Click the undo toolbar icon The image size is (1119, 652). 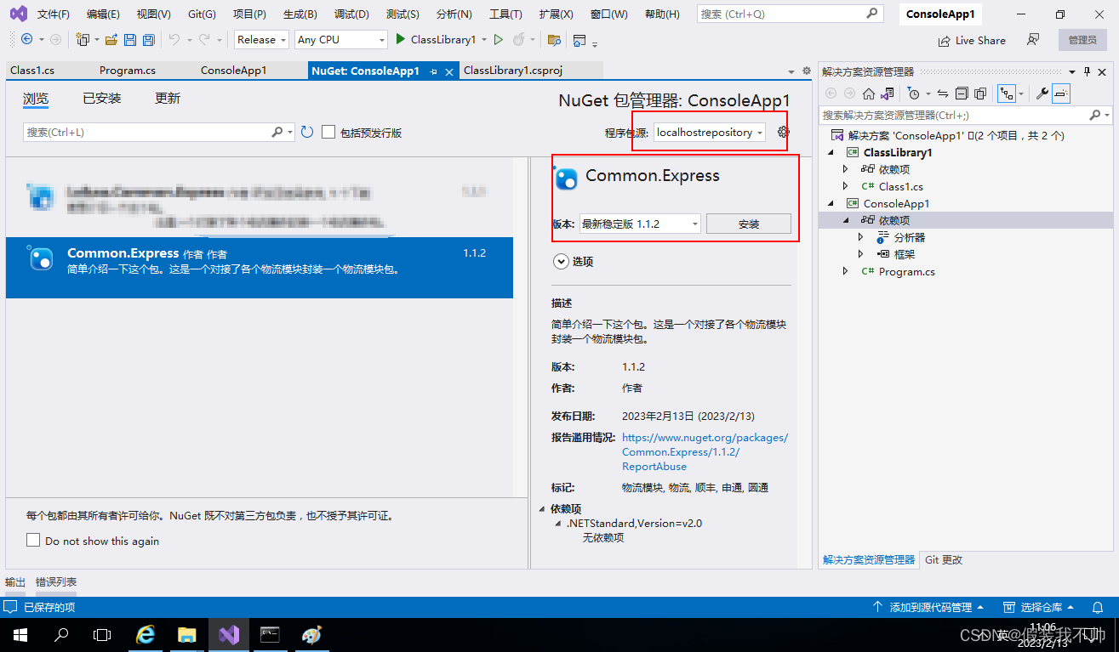pos(174,40)
